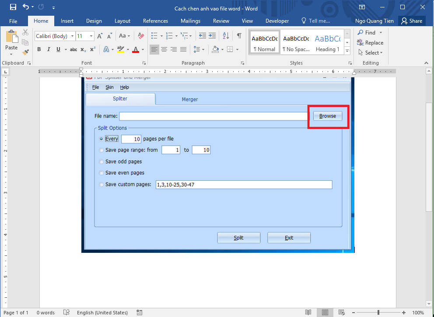Switch to the References tab
The image size is (434, 317).
pyautogui.click(x=155, y=21)
